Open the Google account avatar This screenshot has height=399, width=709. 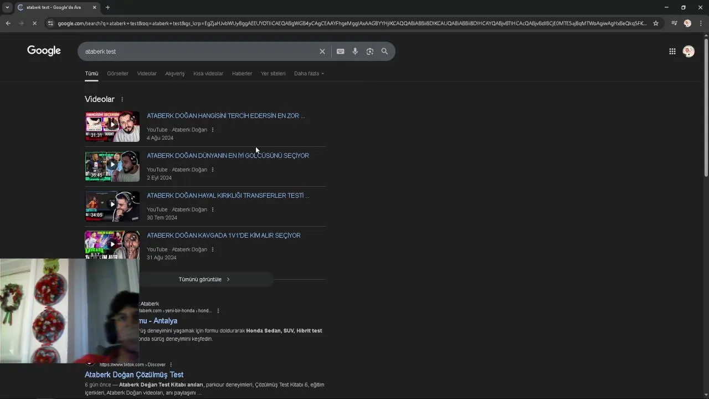(x=689, y=52)
